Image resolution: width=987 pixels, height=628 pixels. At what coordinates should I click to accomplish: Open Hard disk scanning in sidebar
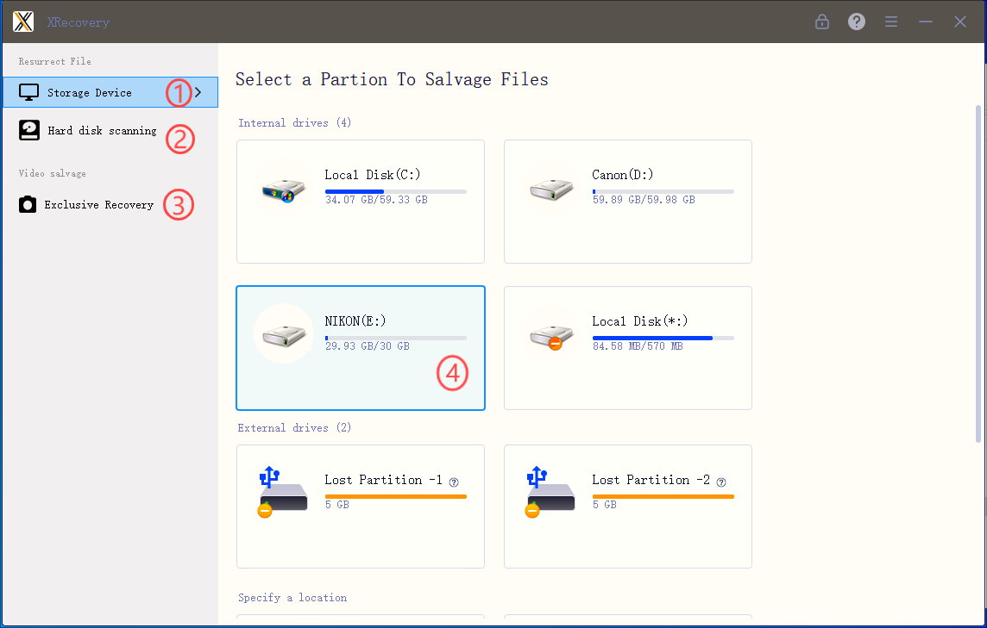point(102,130)
